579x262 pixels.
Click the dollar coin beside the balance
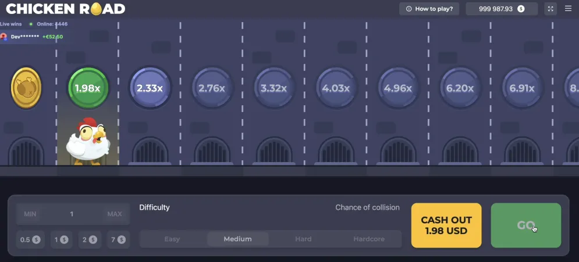[x=521, y=9]
